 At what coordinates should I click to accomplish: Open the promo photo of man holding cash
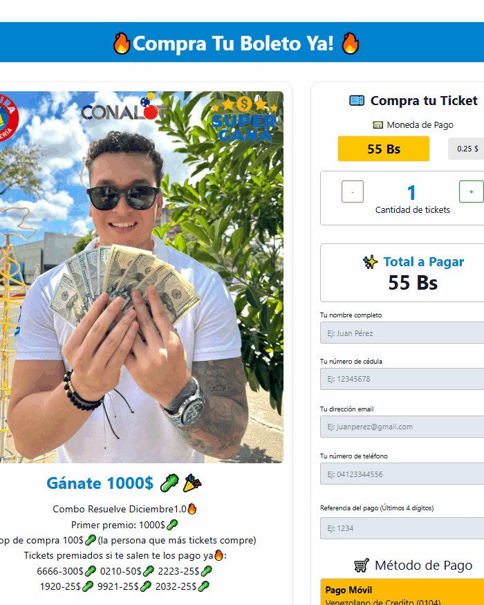click(x=142, y=277)
